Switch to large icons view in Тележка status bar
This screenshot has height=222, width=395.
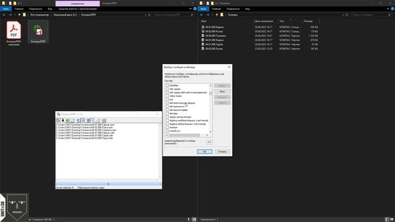tap(392, 220)
